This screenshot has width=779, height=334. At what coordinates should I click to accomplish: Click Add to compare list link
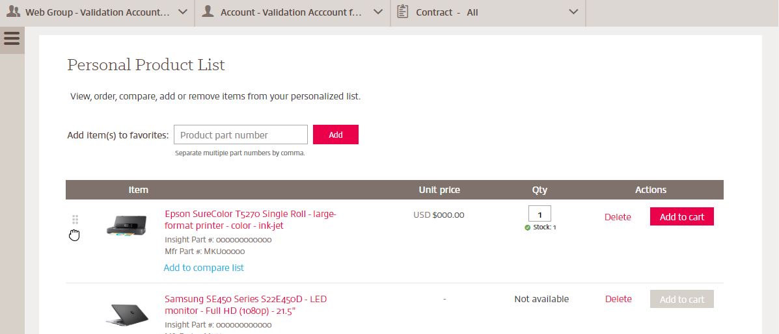(x=204, y=268)
